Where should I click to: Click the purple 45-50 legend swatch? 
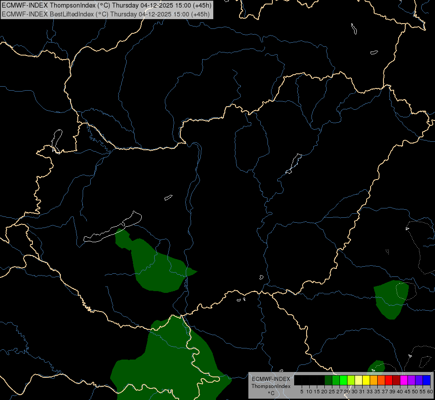click(411, 380)
